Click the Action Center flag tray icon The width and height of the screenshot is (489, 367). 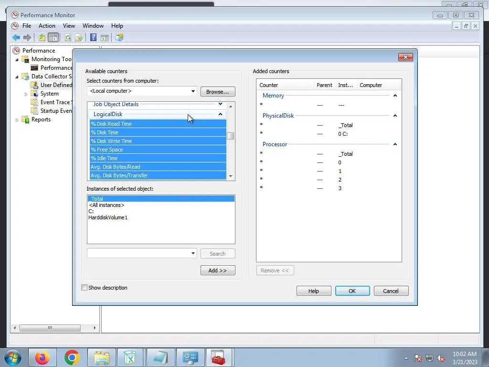[418, 358]
